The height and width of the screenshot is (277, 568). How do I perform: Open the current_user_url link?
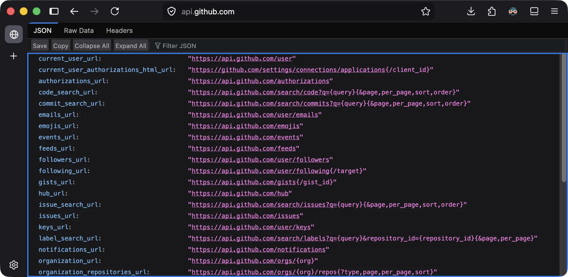(242, 59)
